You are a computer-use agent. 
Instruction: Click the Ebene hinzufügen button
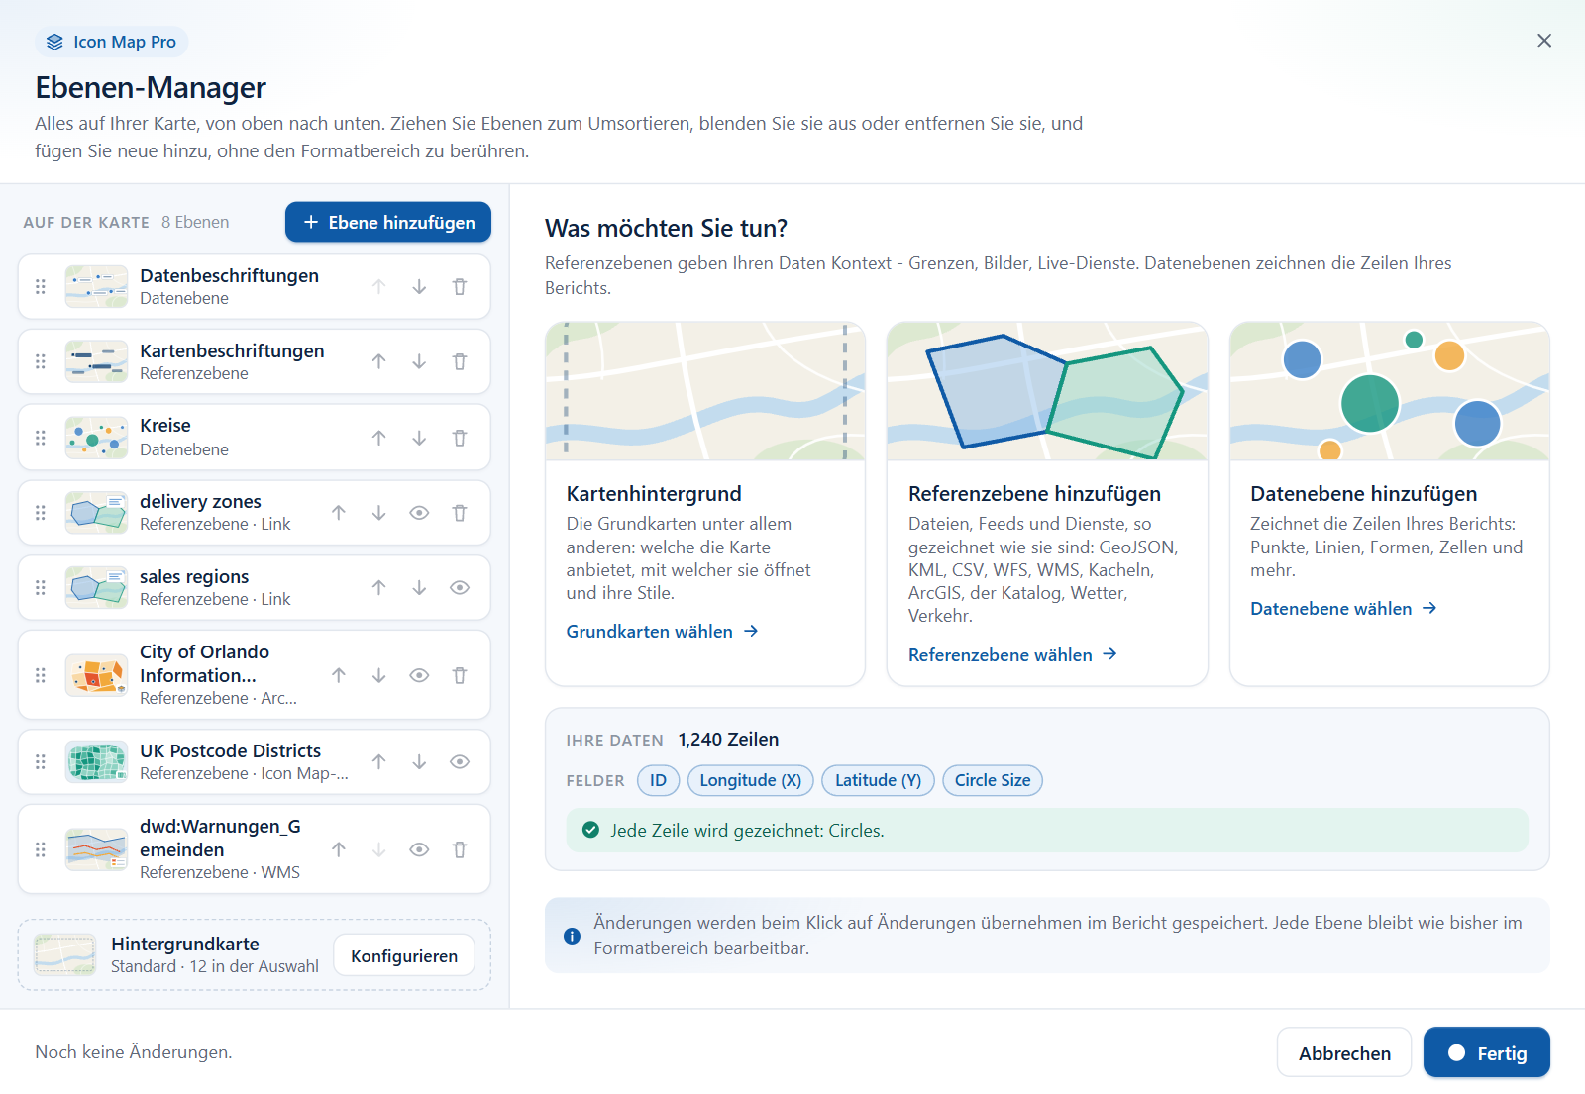click(x=388, y=223)
